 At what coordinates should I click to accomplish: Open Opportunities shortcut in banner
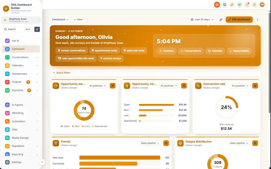(x=239, y=51)
